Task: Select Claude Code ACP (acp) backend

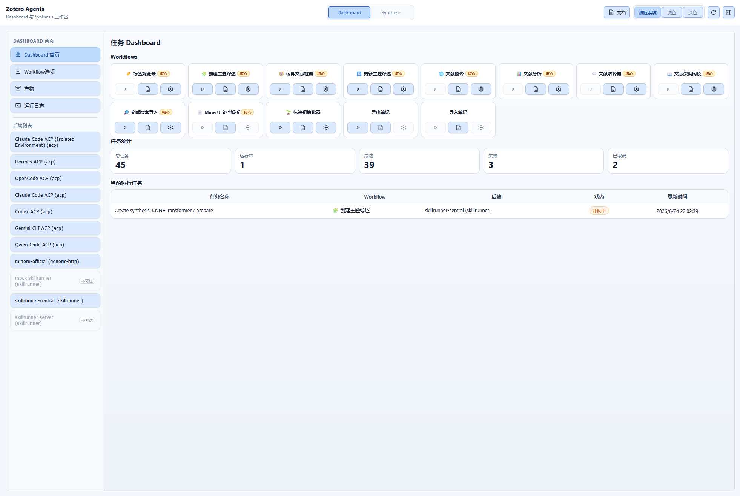Action: click(x=55, y=195)
